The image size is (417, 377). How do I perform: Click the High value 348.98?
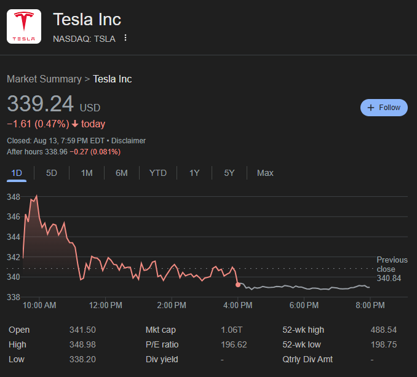tap(82, 344)
